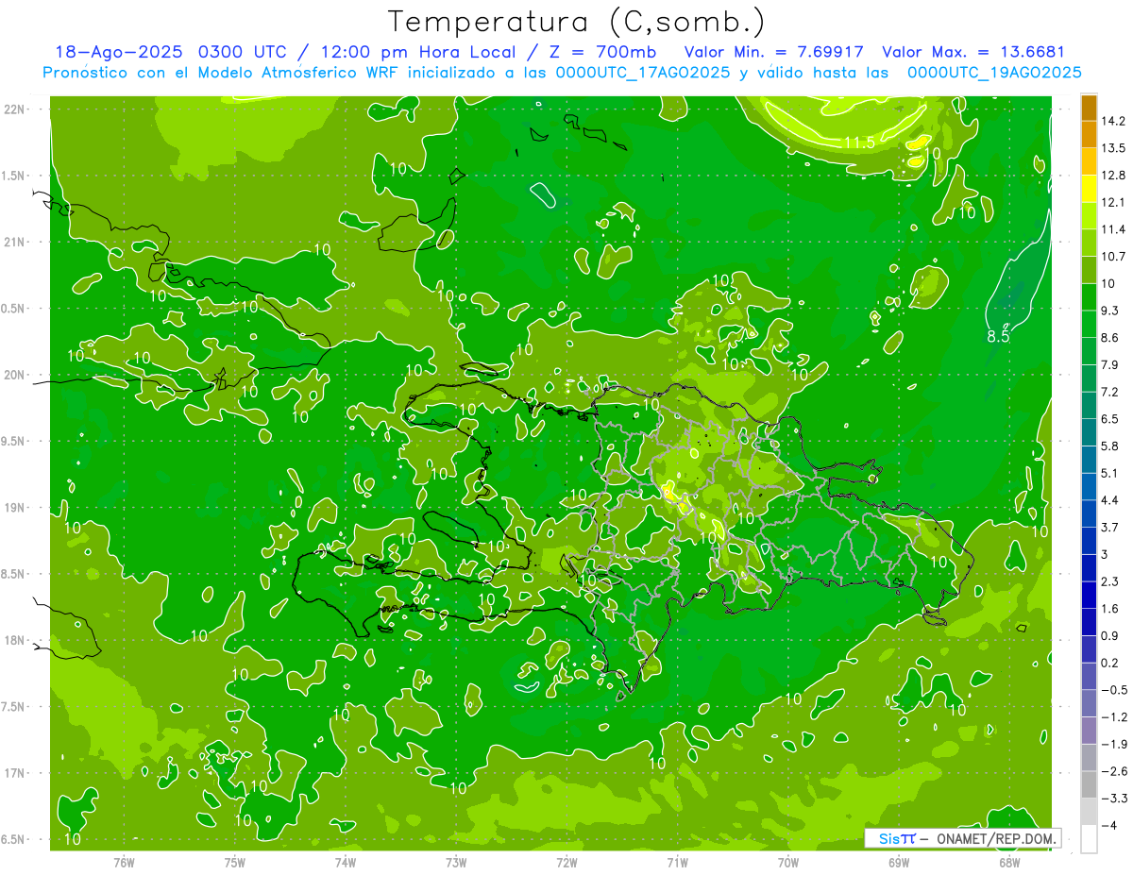1133x875 pixels.
Task: Click the '0000UTC_19AGO2025' valid-until time
Action: tap(993, 73)
